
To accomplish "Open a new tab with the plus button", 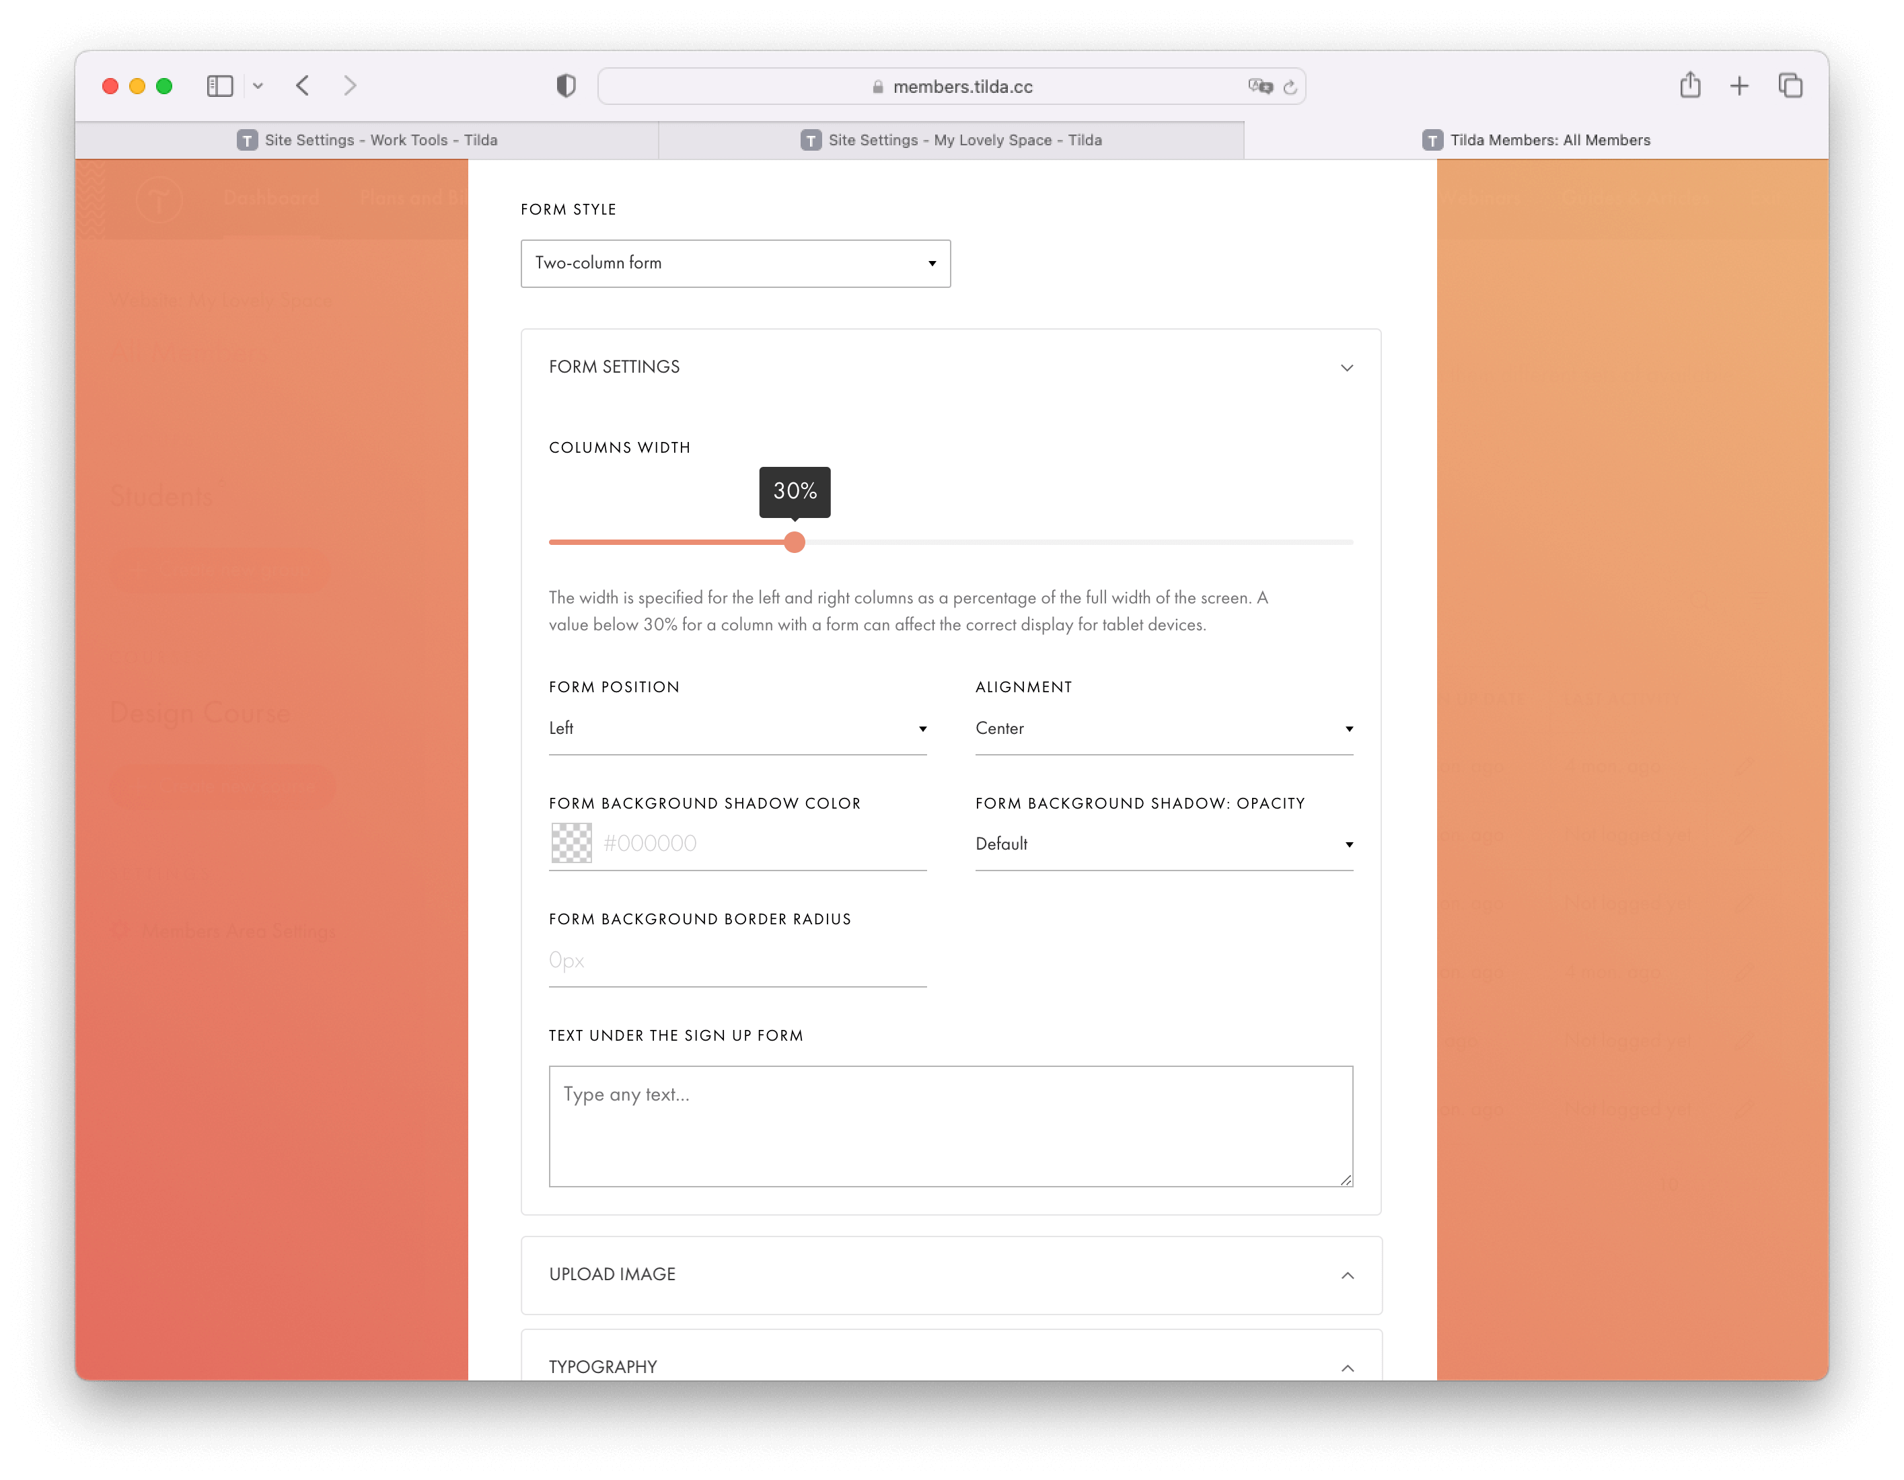I will coord(1739,85).
